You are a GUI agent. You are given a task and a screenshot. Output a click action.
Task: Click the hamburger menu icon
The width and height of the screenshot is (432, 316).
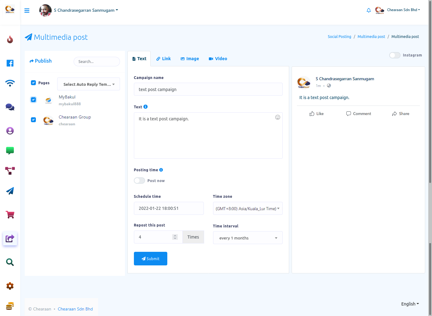tap(27, 10)
